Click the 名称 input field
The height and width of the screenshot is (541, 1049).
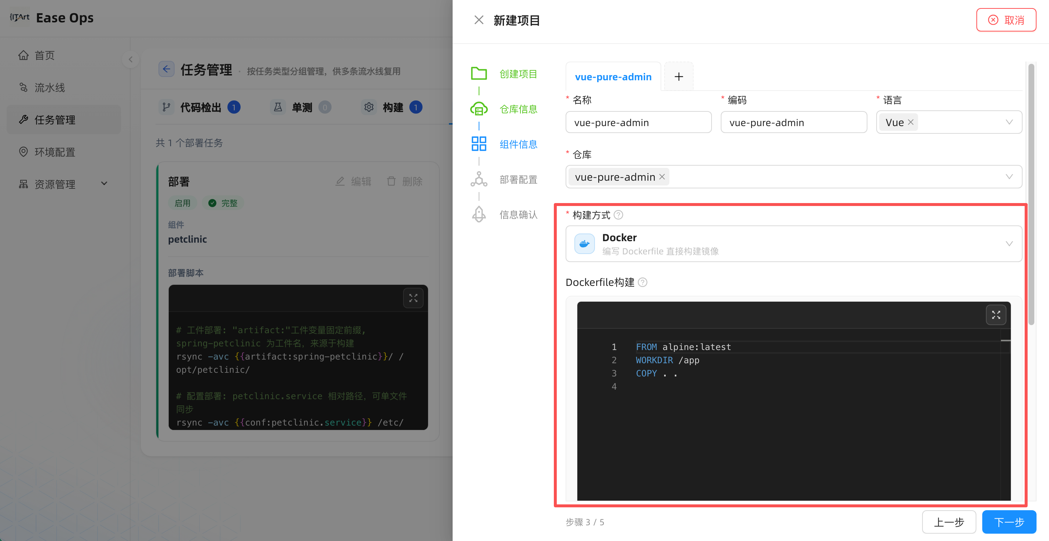tap(638, 122)
